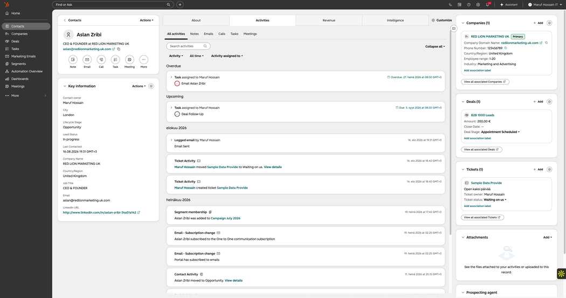
Task: Open the B2B 1000 Leads deal link
Action: click(x=482, y=115)
